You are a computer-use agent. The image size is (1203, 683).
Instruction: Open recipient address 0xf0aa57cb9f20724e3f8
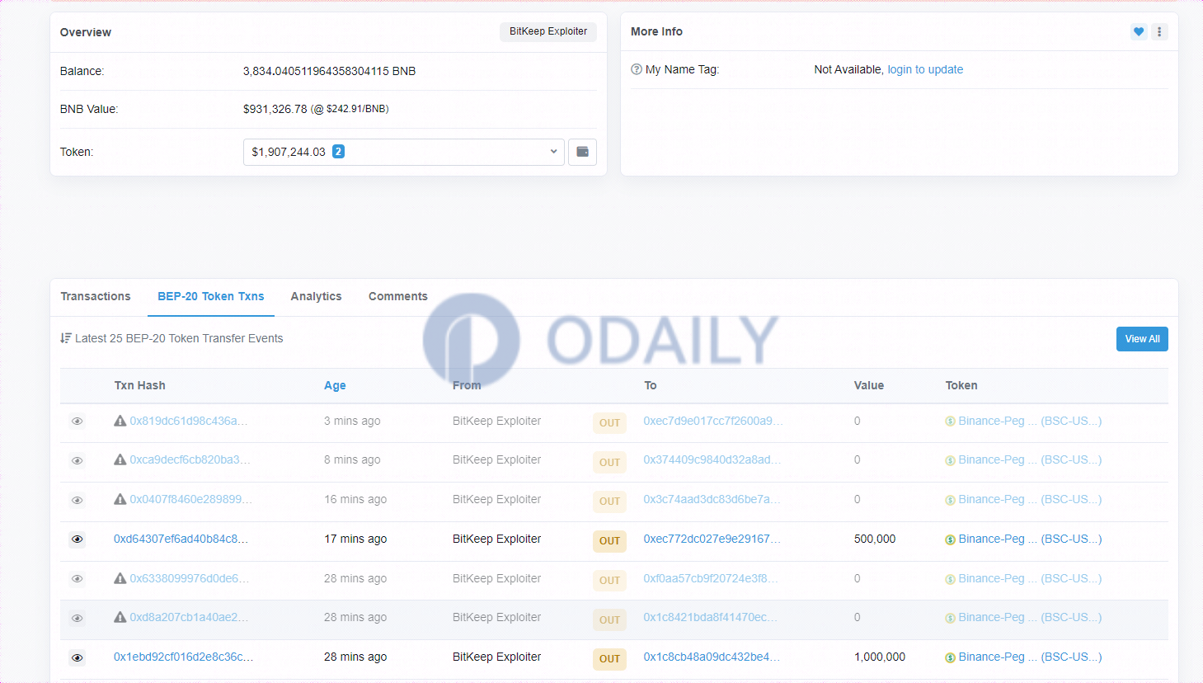(711, 578)
